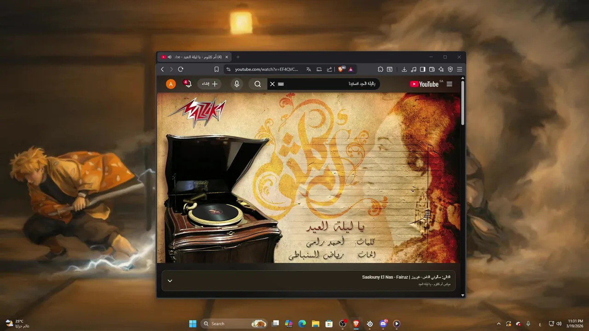This screenshot has height=331, width=589.
Task: Submit the YouTube search magnifier
Action: click(258, 84)
